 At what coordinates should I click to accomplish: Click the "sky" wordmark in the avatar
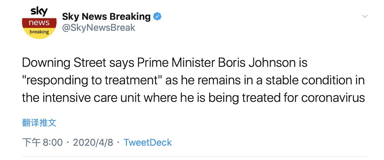click(x=39, y=12)
